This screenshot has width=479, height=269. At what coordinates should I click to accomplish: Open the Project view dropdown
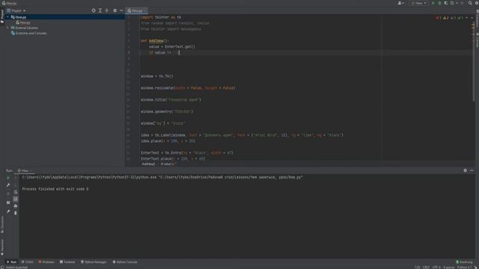(x=16, y=10)
